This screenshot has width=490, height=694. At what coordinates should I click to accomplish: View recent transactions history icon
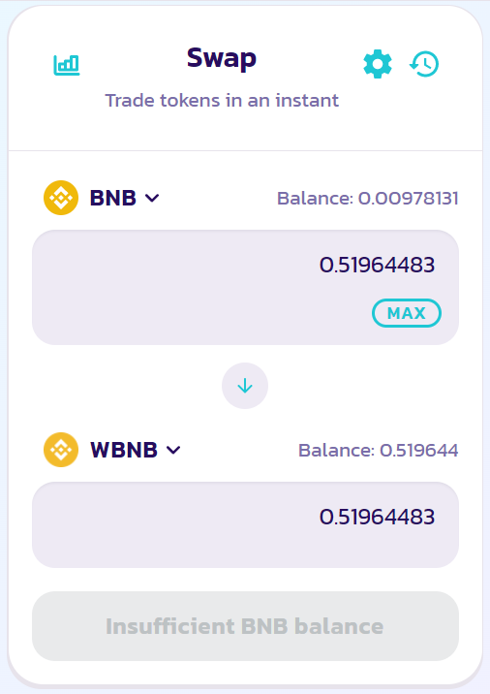(x=424, y=64)
